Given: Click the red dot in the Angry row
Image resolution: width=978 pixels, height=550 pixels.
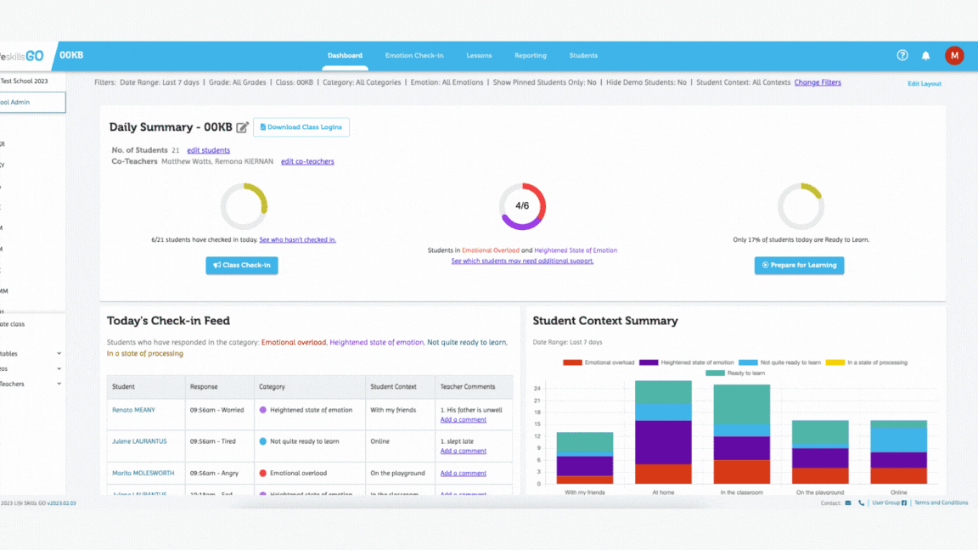Looking at the screenshot, I should (x=262, y=474).
